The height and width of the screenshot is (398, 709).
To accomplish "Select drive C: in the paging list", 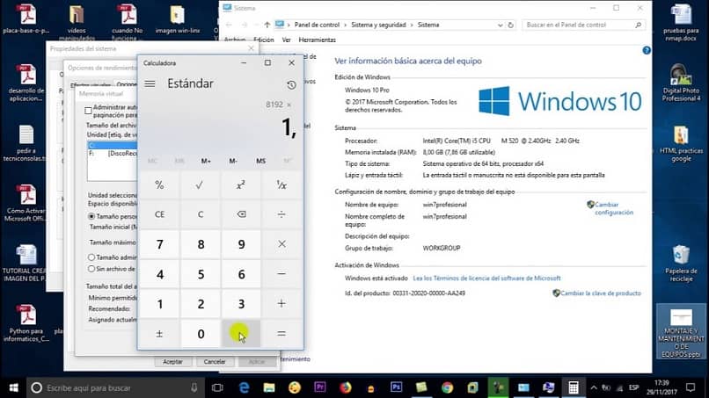I will [113, 146].
